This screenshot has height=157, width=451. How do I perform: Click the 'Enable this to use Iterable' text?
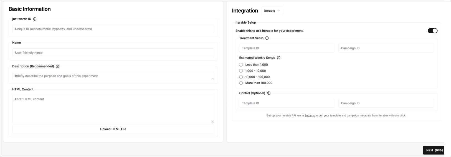[269, 31]
